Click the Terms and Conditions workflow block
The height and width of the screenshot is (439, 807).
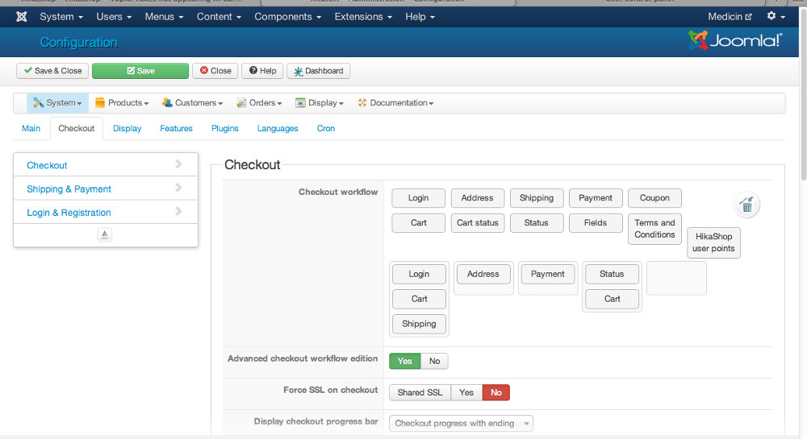654,229
